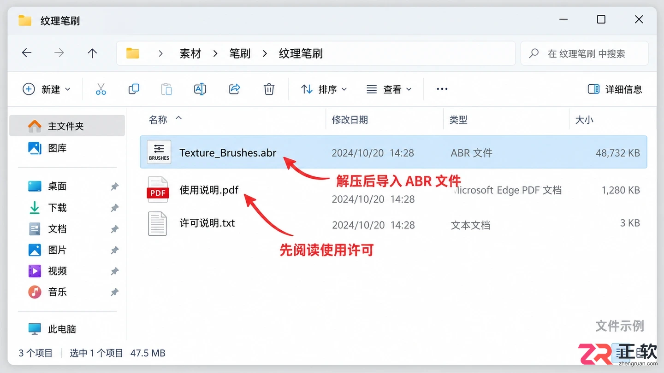Click the pin icon beside 文档
This screenshot has width=664, height=373.
[114, 229]
